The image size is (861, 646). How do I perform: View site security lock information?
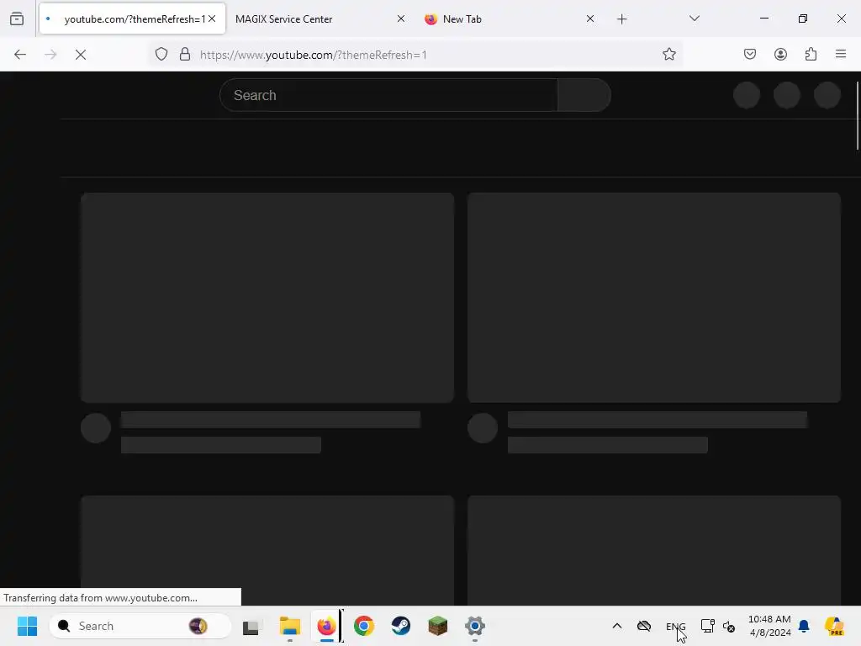point(185,55)
